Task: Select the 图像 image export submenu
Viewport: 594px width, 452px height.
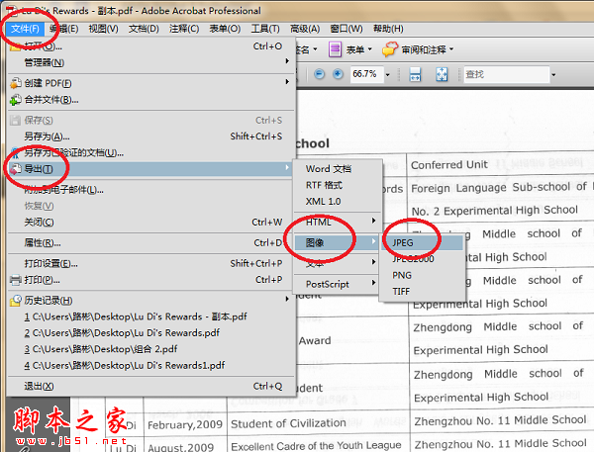Action: coord(338,242)
